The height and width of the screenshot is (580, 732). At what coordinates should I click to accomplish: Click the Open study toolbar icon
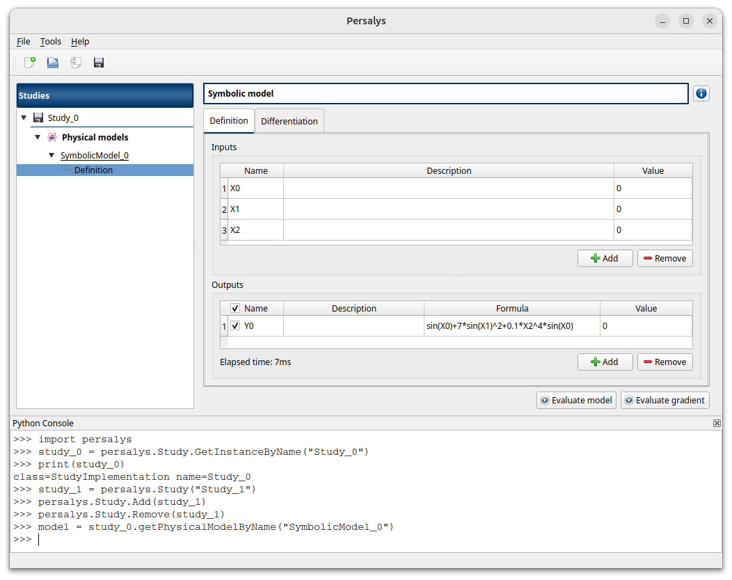[x=53, y=63]
